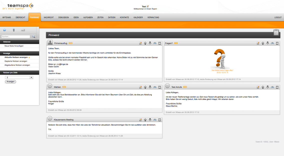Click binoculars icon on Fragen? note

(272, 43)
